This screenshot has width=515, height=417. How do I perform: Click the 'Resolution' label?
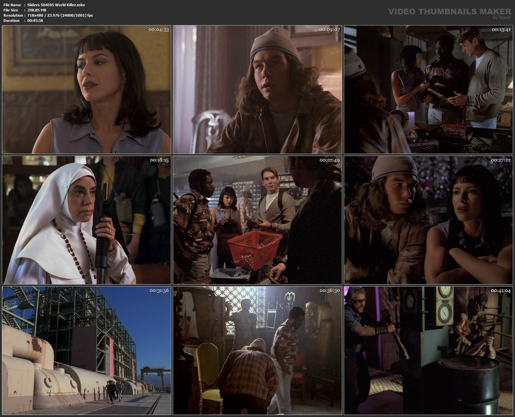(13, 16)
